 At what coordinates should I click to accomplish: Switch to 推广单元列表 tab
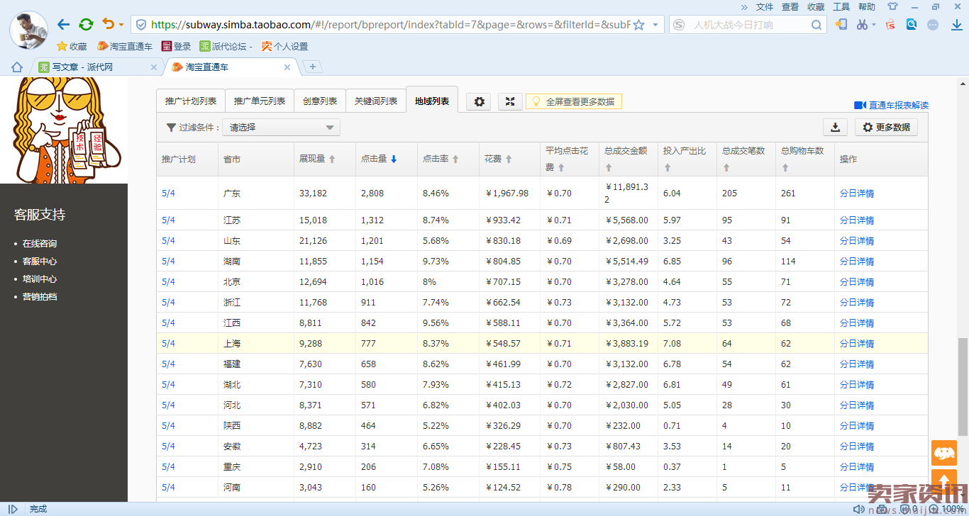pyautogui.click(x=260, y=101)
